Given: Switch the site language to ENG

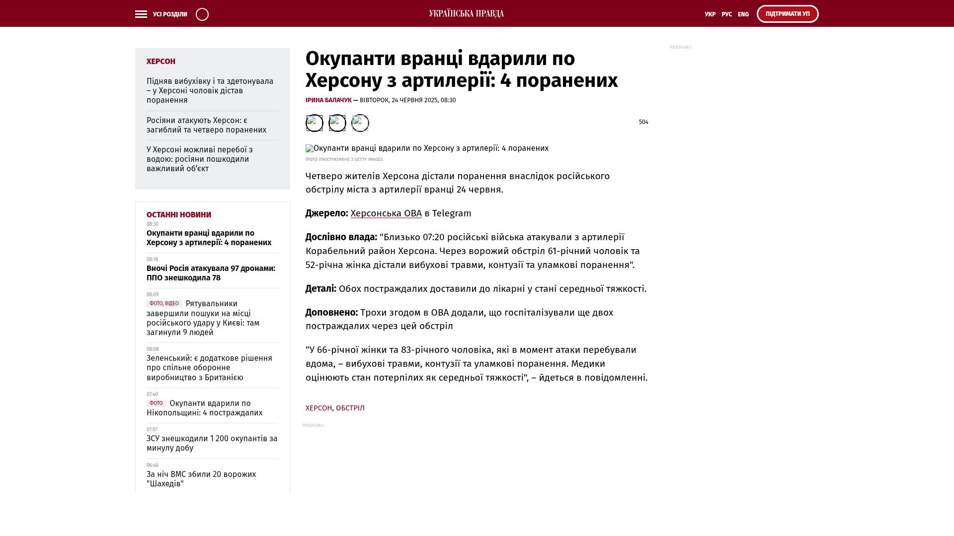Looking at the screenshot, I should pos(743,14).
